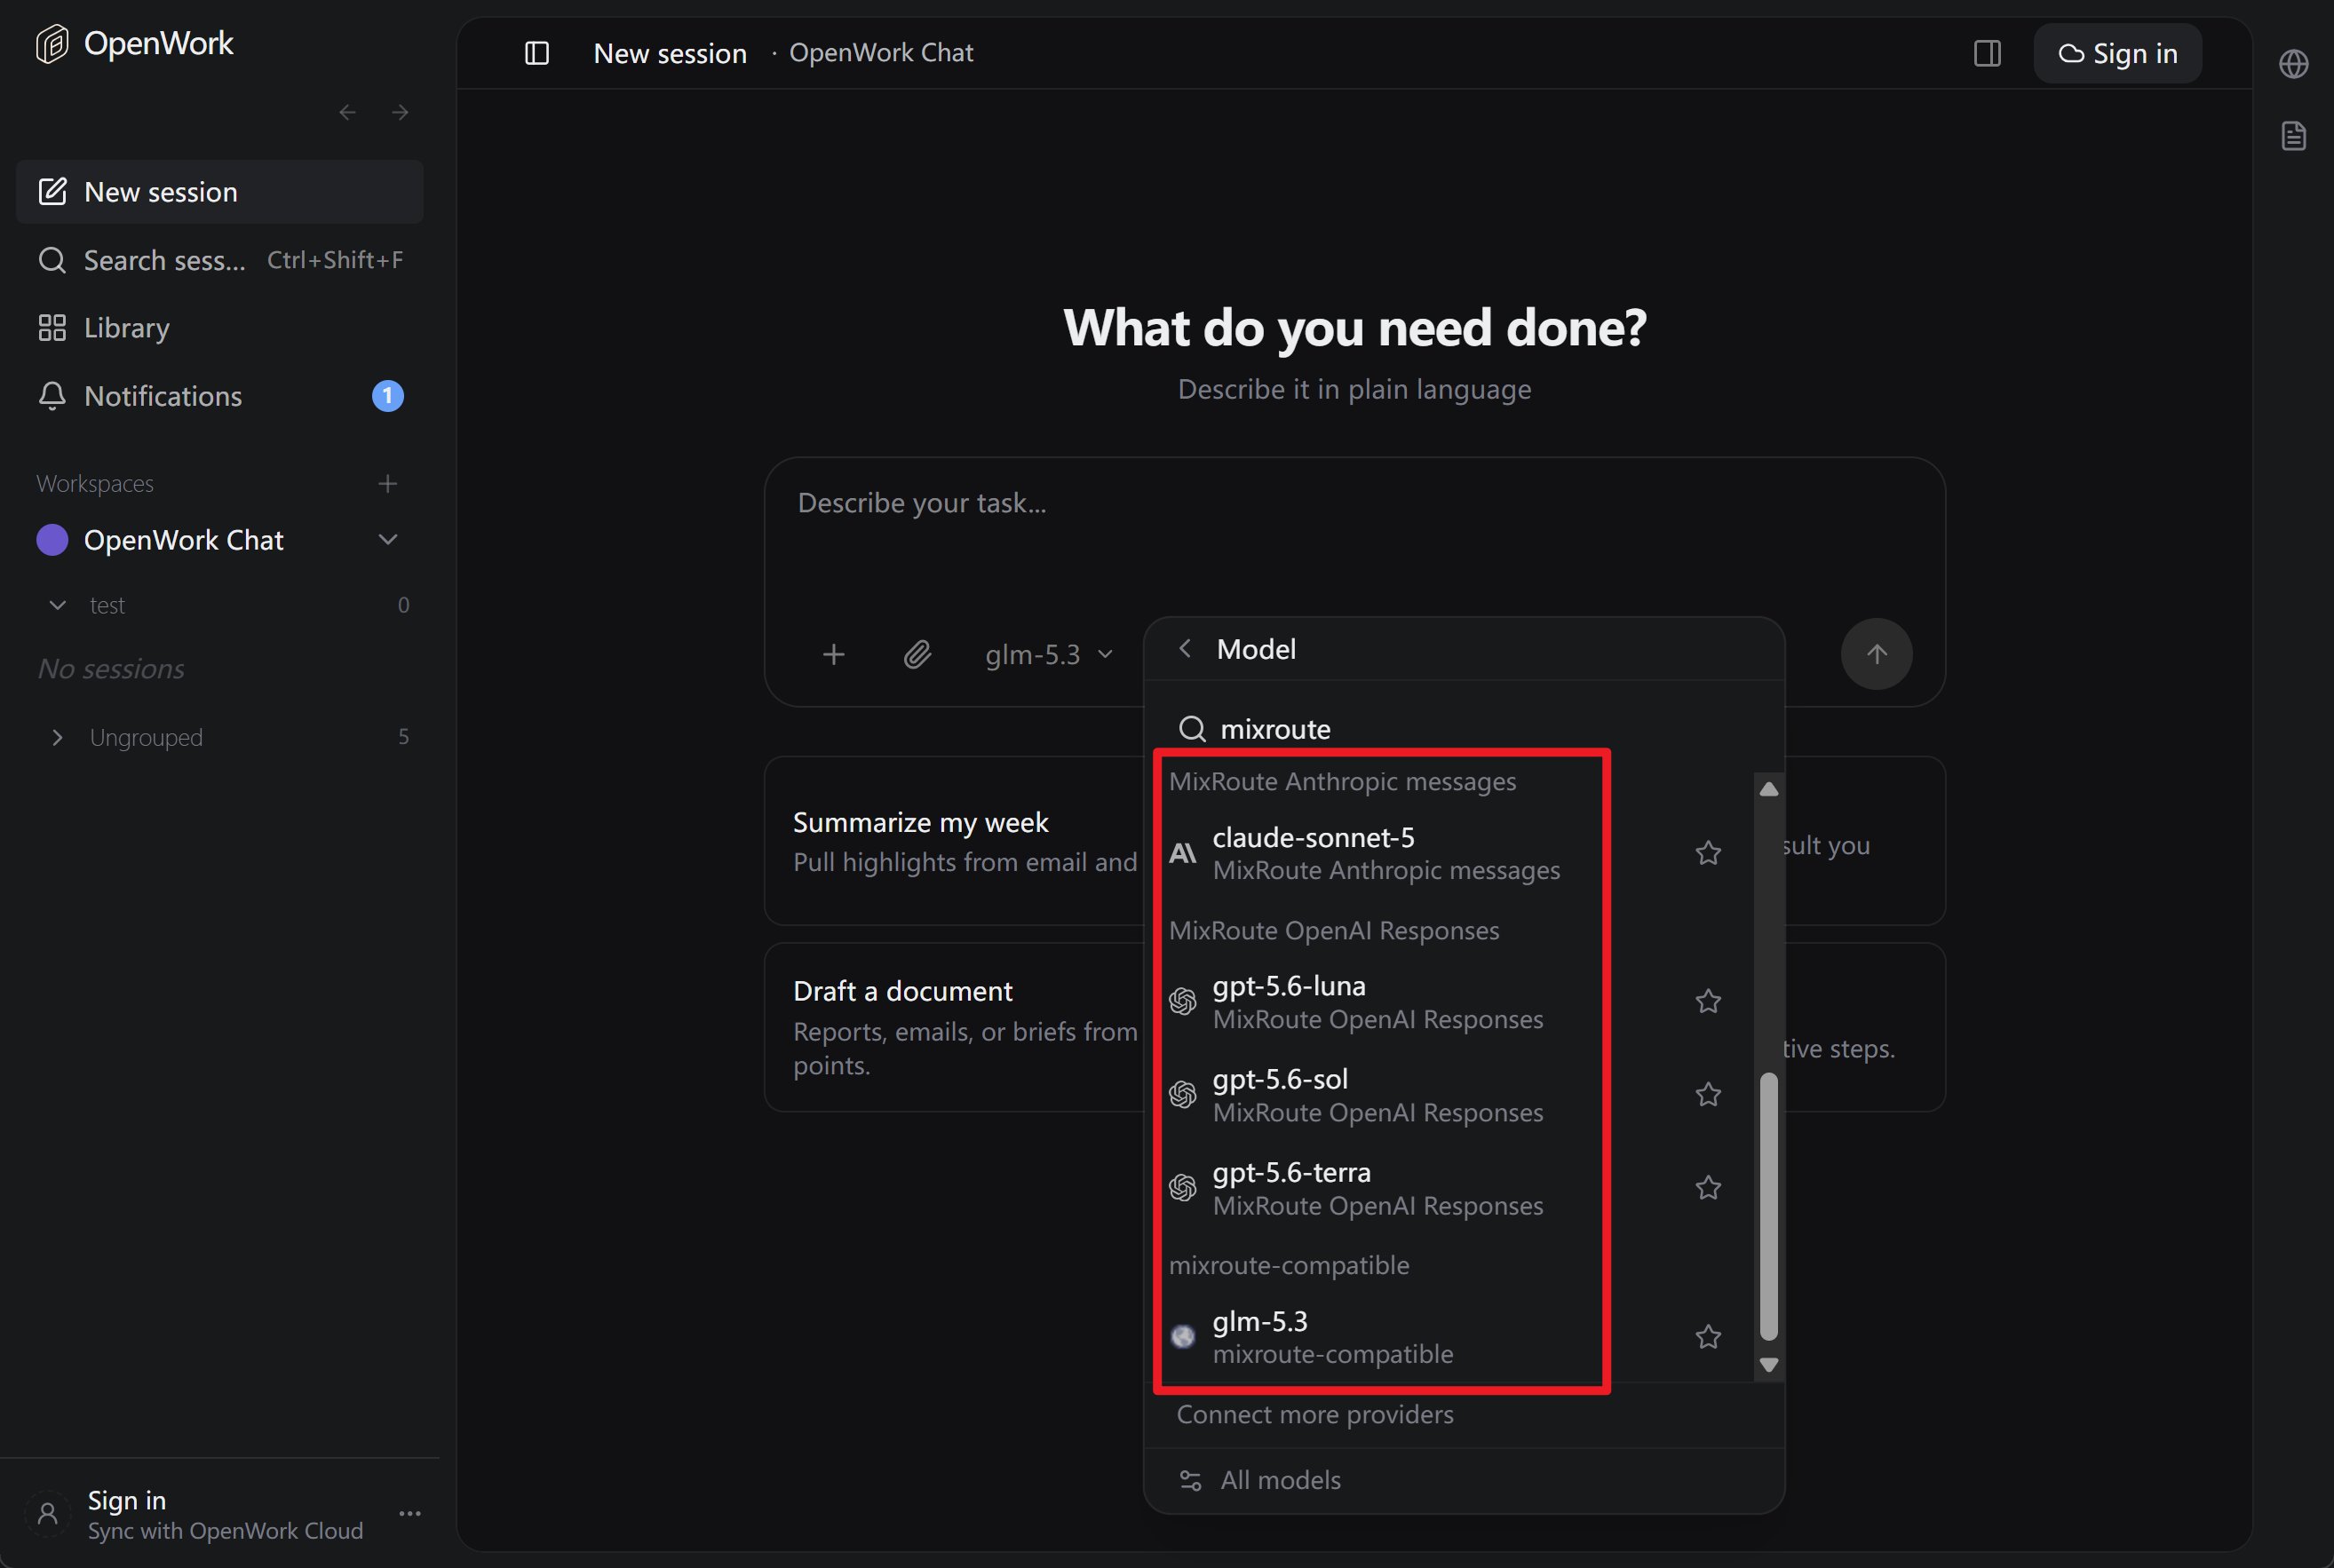2334x1568 pixels.
Task: Open the three-dots menu beside Sign in
Action: coord(410,1513)
